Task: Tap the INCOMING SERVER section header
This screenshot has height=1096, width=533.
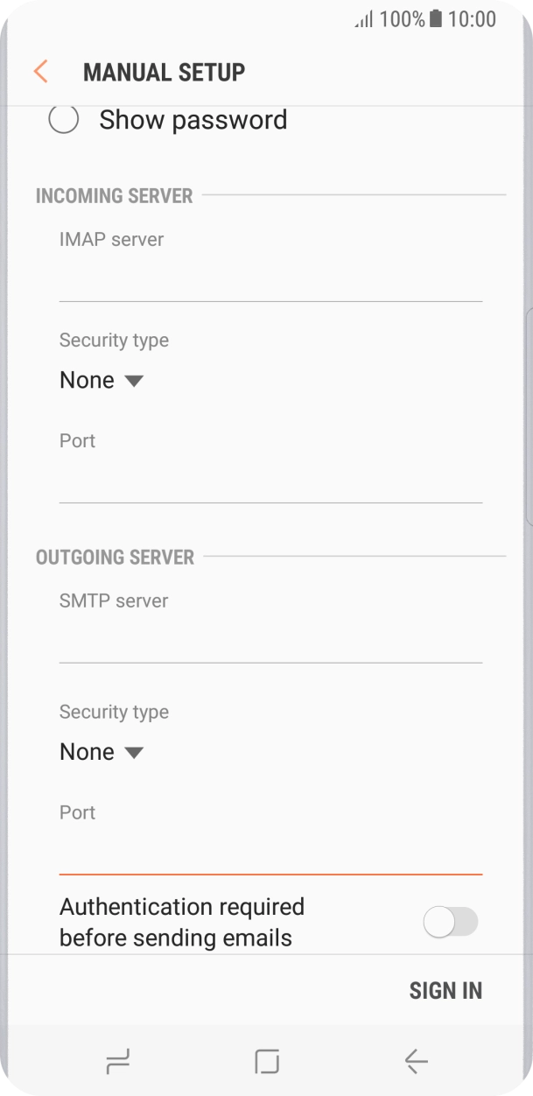Action: pos(114,195)
